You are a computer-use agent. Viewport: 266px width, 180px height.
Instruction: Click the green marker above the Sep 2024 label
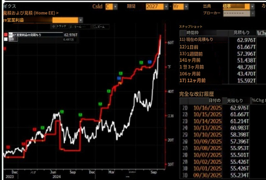[80, 114]
